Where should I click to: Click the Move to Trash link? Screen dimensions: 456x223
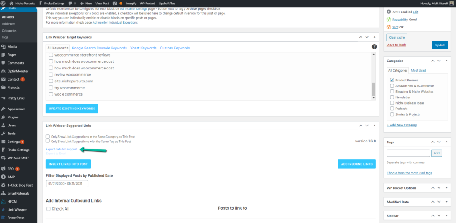click(x=396, y=45)
